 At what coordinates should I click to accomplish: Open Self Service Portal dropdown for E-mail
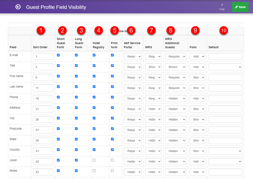(x=133, y=56)
